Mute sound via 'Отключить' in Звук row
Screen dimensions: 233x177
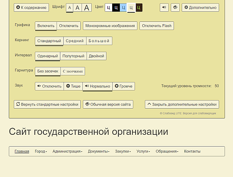pyautogui.click(x=49, y=86)
